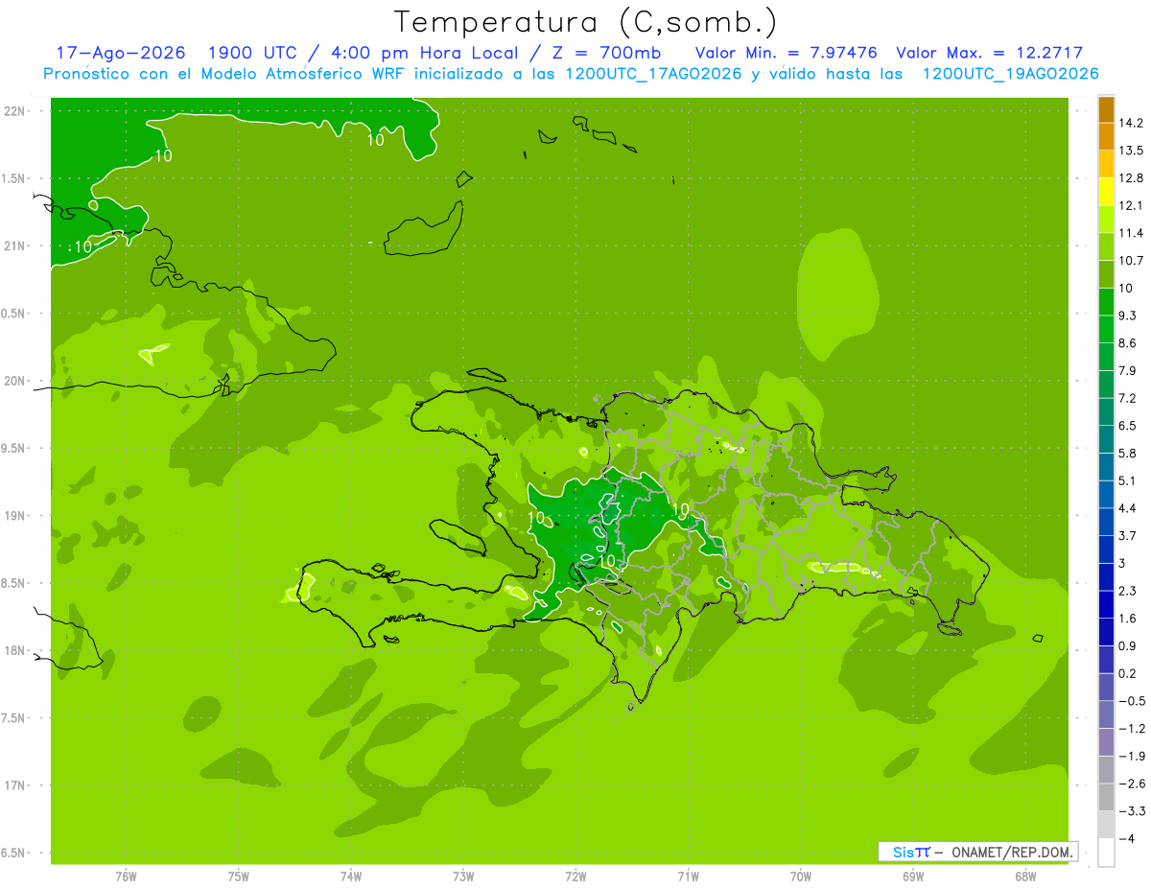
Task: Click the "Valor Max. = 12.2717" readout
Action: [990, 53]
